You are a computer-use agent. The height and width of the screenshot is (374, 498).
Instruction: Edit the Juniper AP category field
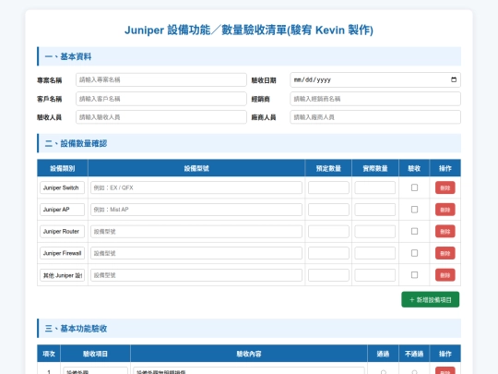tap(63, 210)
